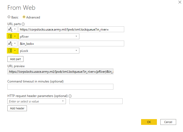
Task: Click the first URL part text field
Action: [x=71, y=29]
